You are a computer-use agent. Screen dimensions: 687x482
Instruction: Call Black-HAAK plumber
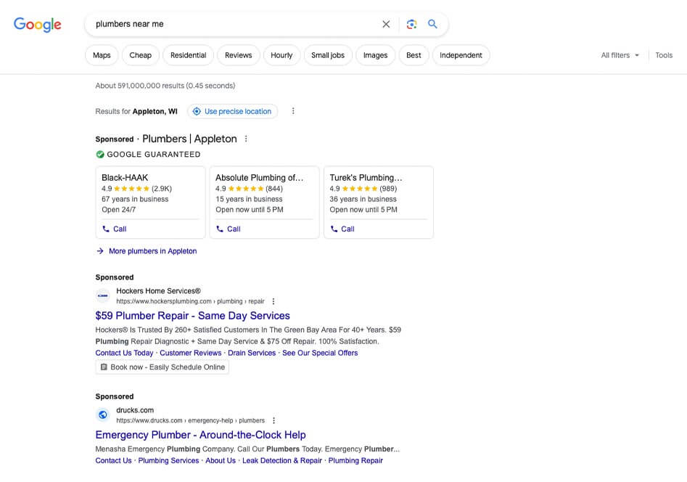coord(115,229)
